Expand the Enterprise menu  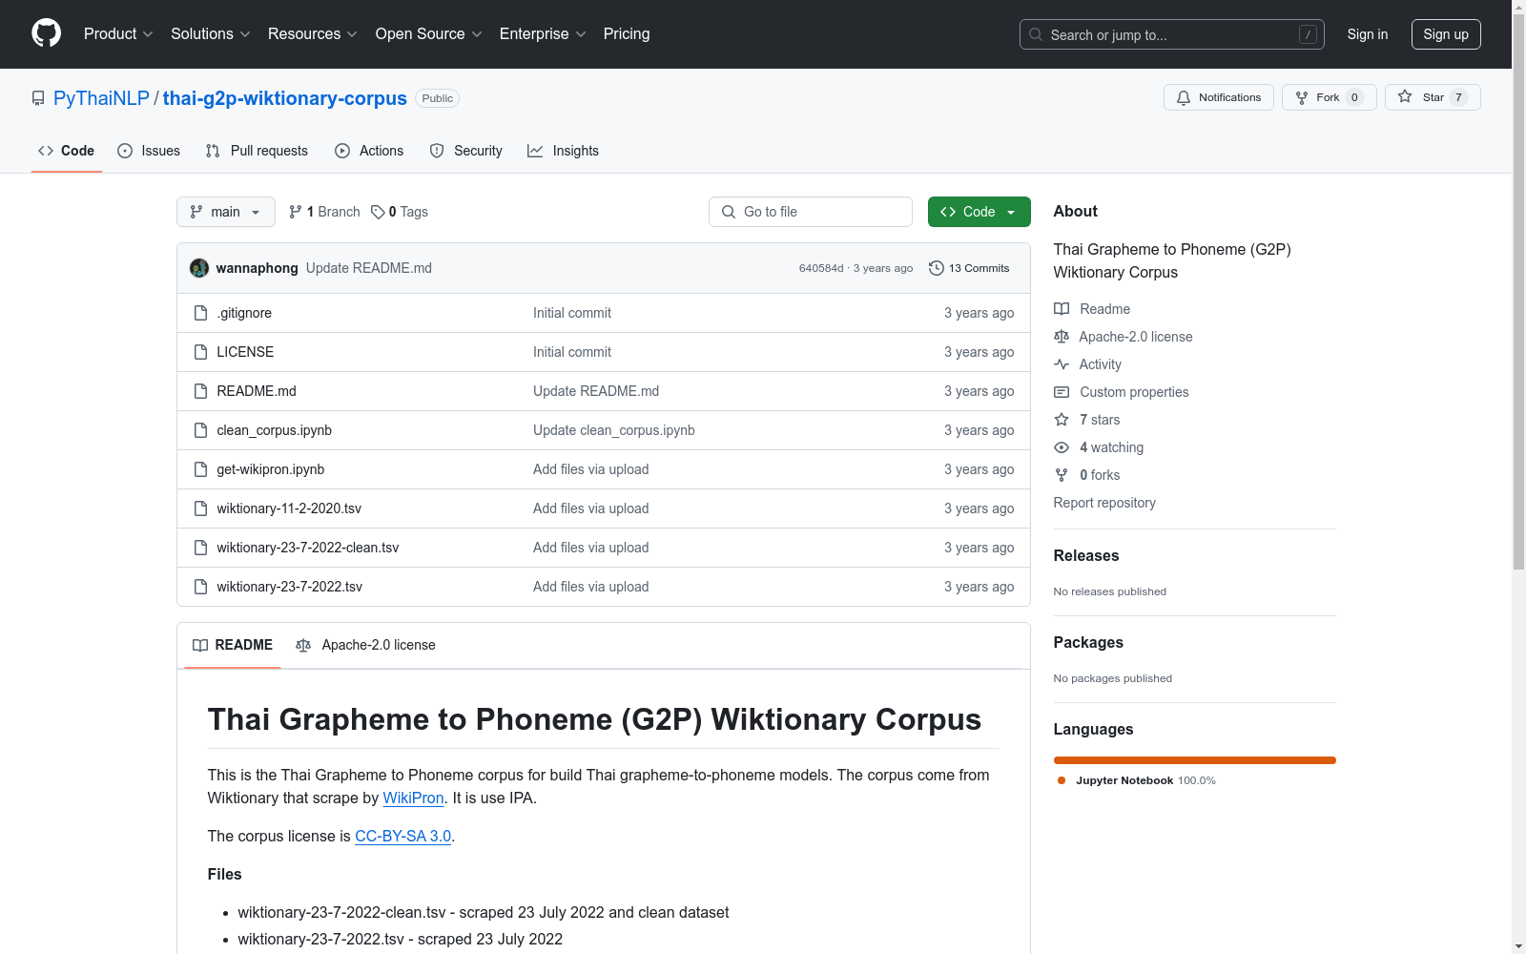click(543, 34)
